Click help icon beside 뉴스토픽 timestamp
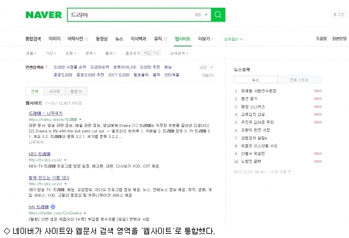This screenshot has width=349, height=238. pyautogui.click(x=289, y=172)
